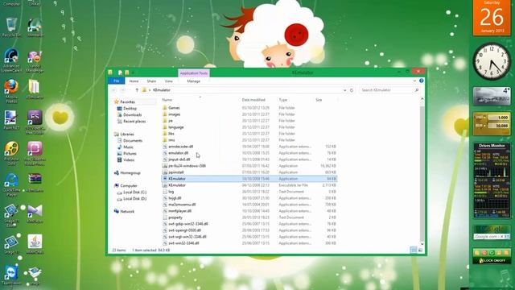Image resolution: width=515 pixels, height=290 pixels.
Task: Select the emulator.dll file
Action: coord(249,153)
